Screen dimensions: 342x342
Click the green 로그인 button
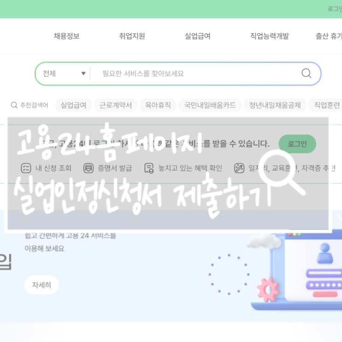297,144
